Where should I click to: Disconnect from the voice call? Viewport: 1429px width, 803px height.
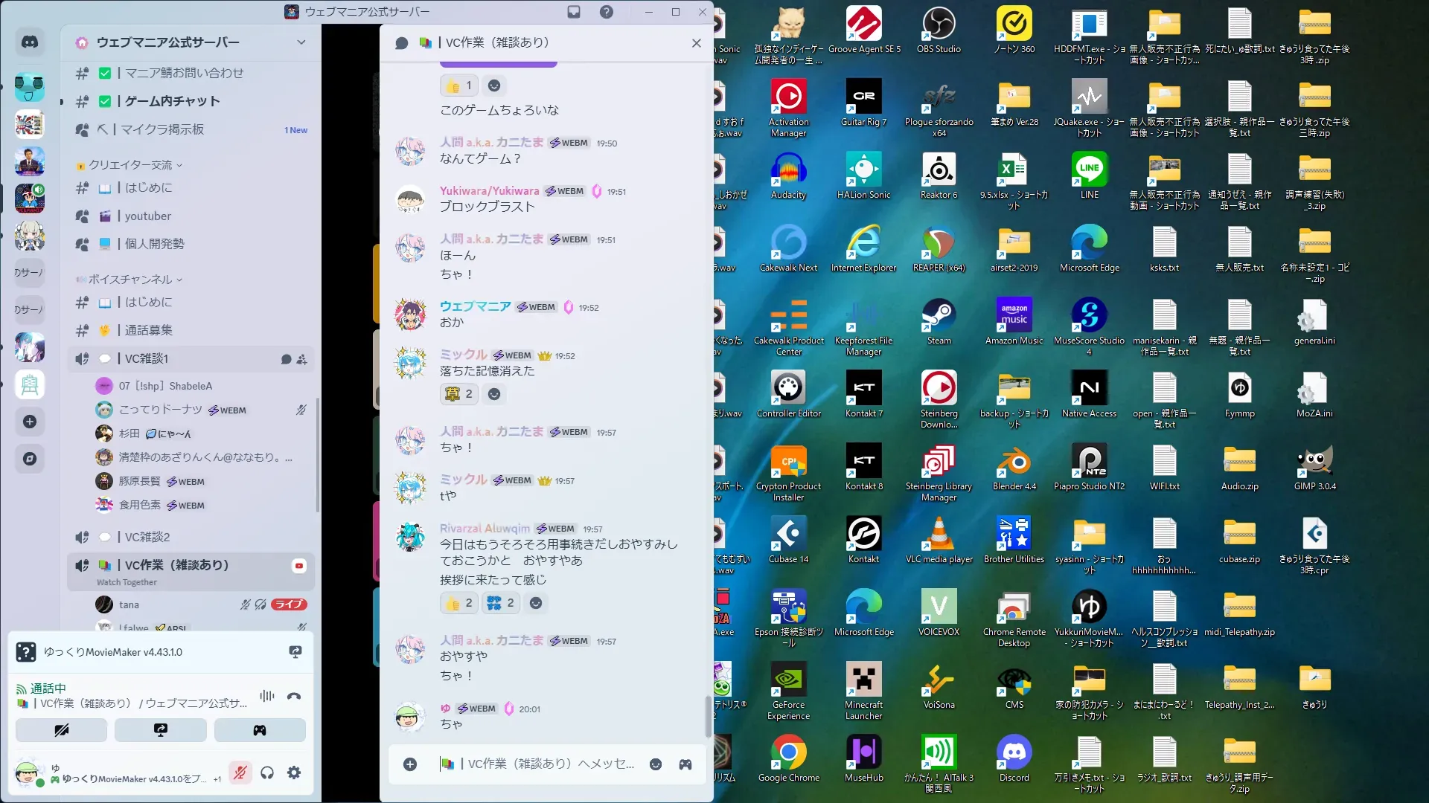[294, 696]
